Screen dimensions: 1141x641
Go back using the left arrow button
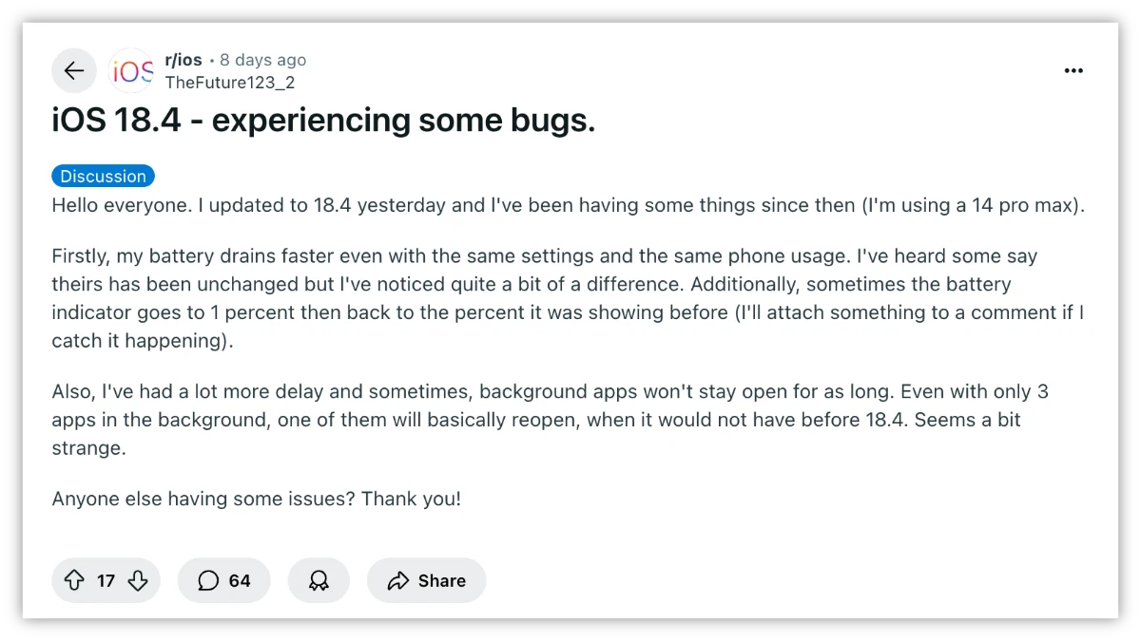(x=74, y=70)
